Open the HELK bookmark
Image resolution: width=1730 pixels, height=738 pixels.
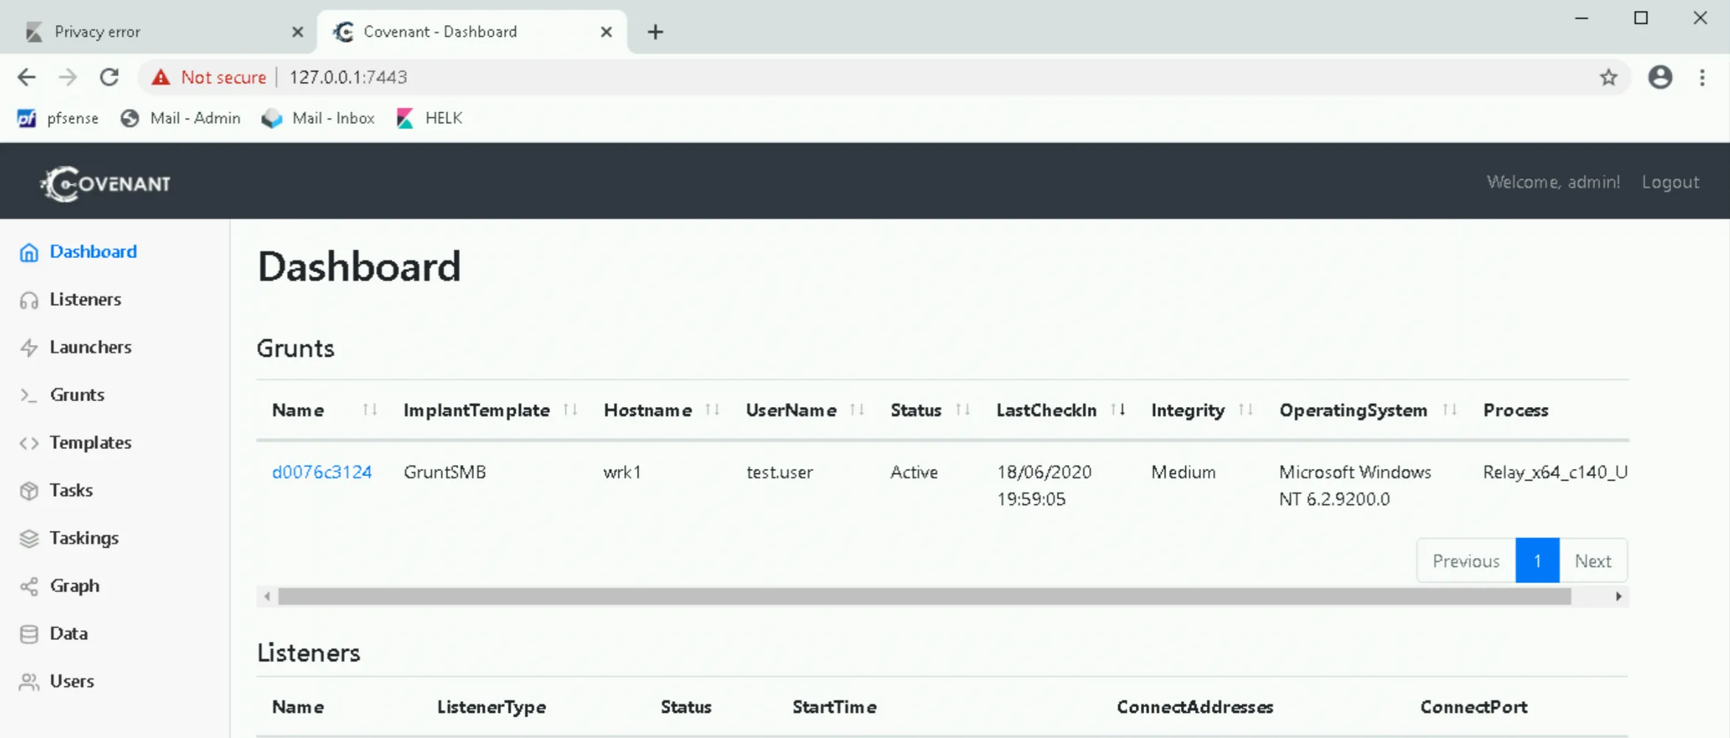(430, 118)
